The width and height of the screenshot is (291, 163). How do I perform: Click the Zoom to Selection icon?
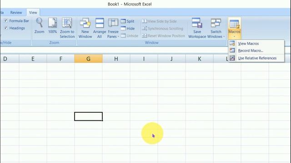[67, 23]
